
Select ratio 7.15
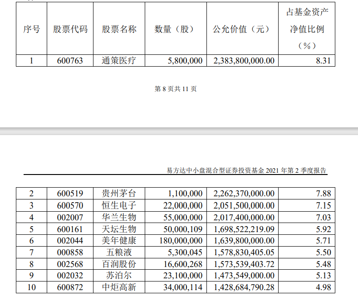324,206
